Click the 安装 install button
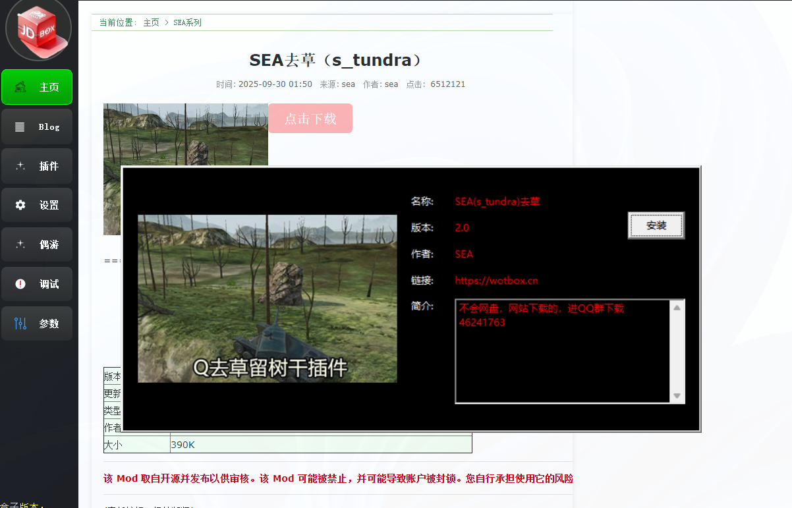The width and height of the screenshot is (792, 508). pyautogui.click(x=656, y=225)
